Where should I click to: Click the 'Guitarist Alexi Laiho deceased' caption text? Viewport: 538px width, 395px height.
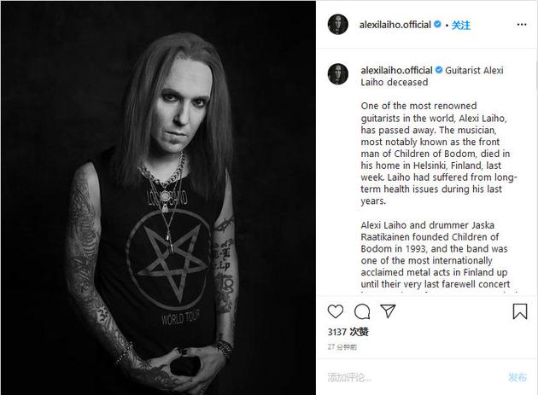point(431,76)
